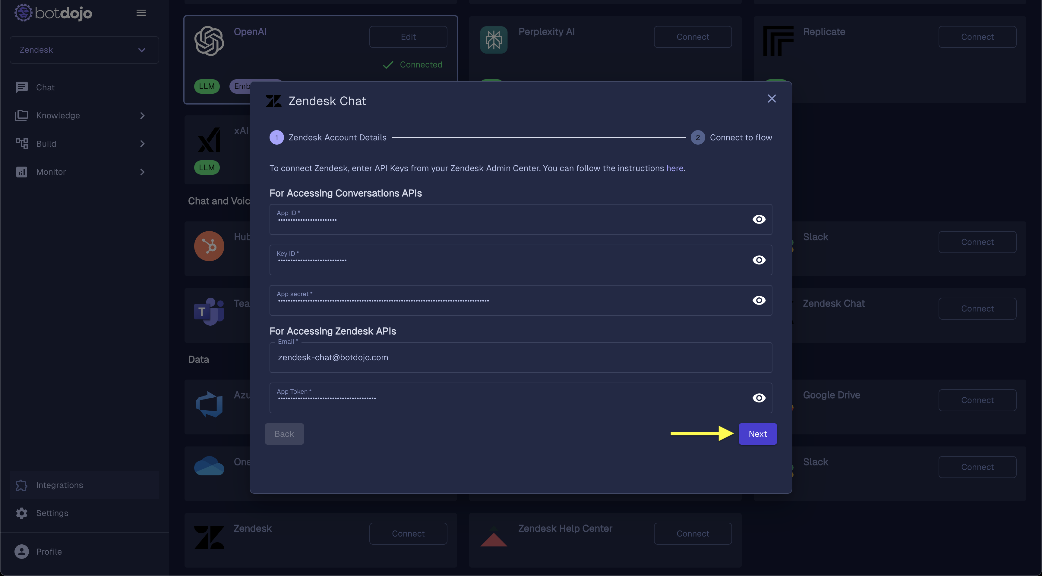
Task: Click the Monitor chart icon
Action: click(21, 172)
